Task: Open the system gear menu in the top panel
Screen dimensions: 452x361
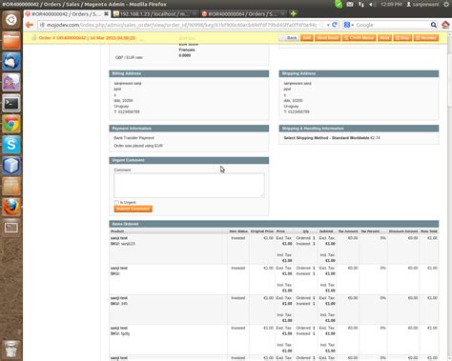Action: [x=446, y=5]
